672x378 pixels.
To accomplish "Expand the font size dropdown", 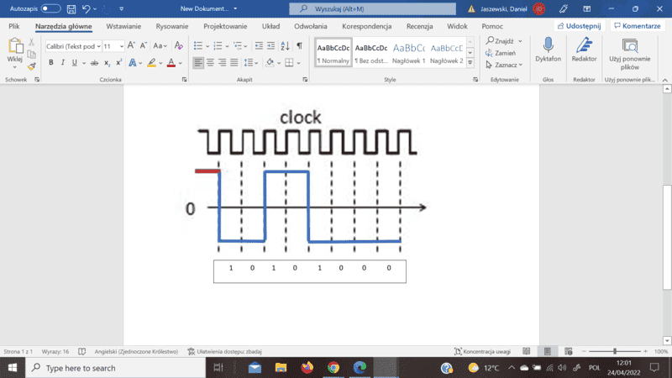I will click(x=121, y=46).
